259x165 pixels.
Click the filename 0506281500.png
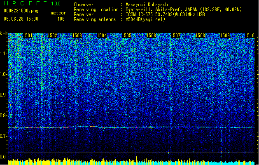click(x=21, y=11)
